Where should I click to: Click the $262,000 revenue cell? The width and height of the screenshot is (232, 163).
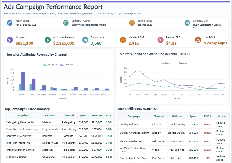click(97, 157)
